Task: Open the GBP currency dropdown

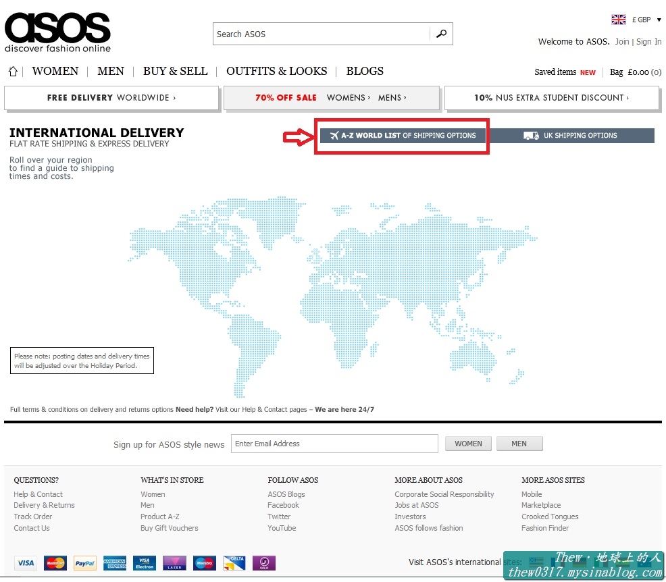Action: [647, 20]
